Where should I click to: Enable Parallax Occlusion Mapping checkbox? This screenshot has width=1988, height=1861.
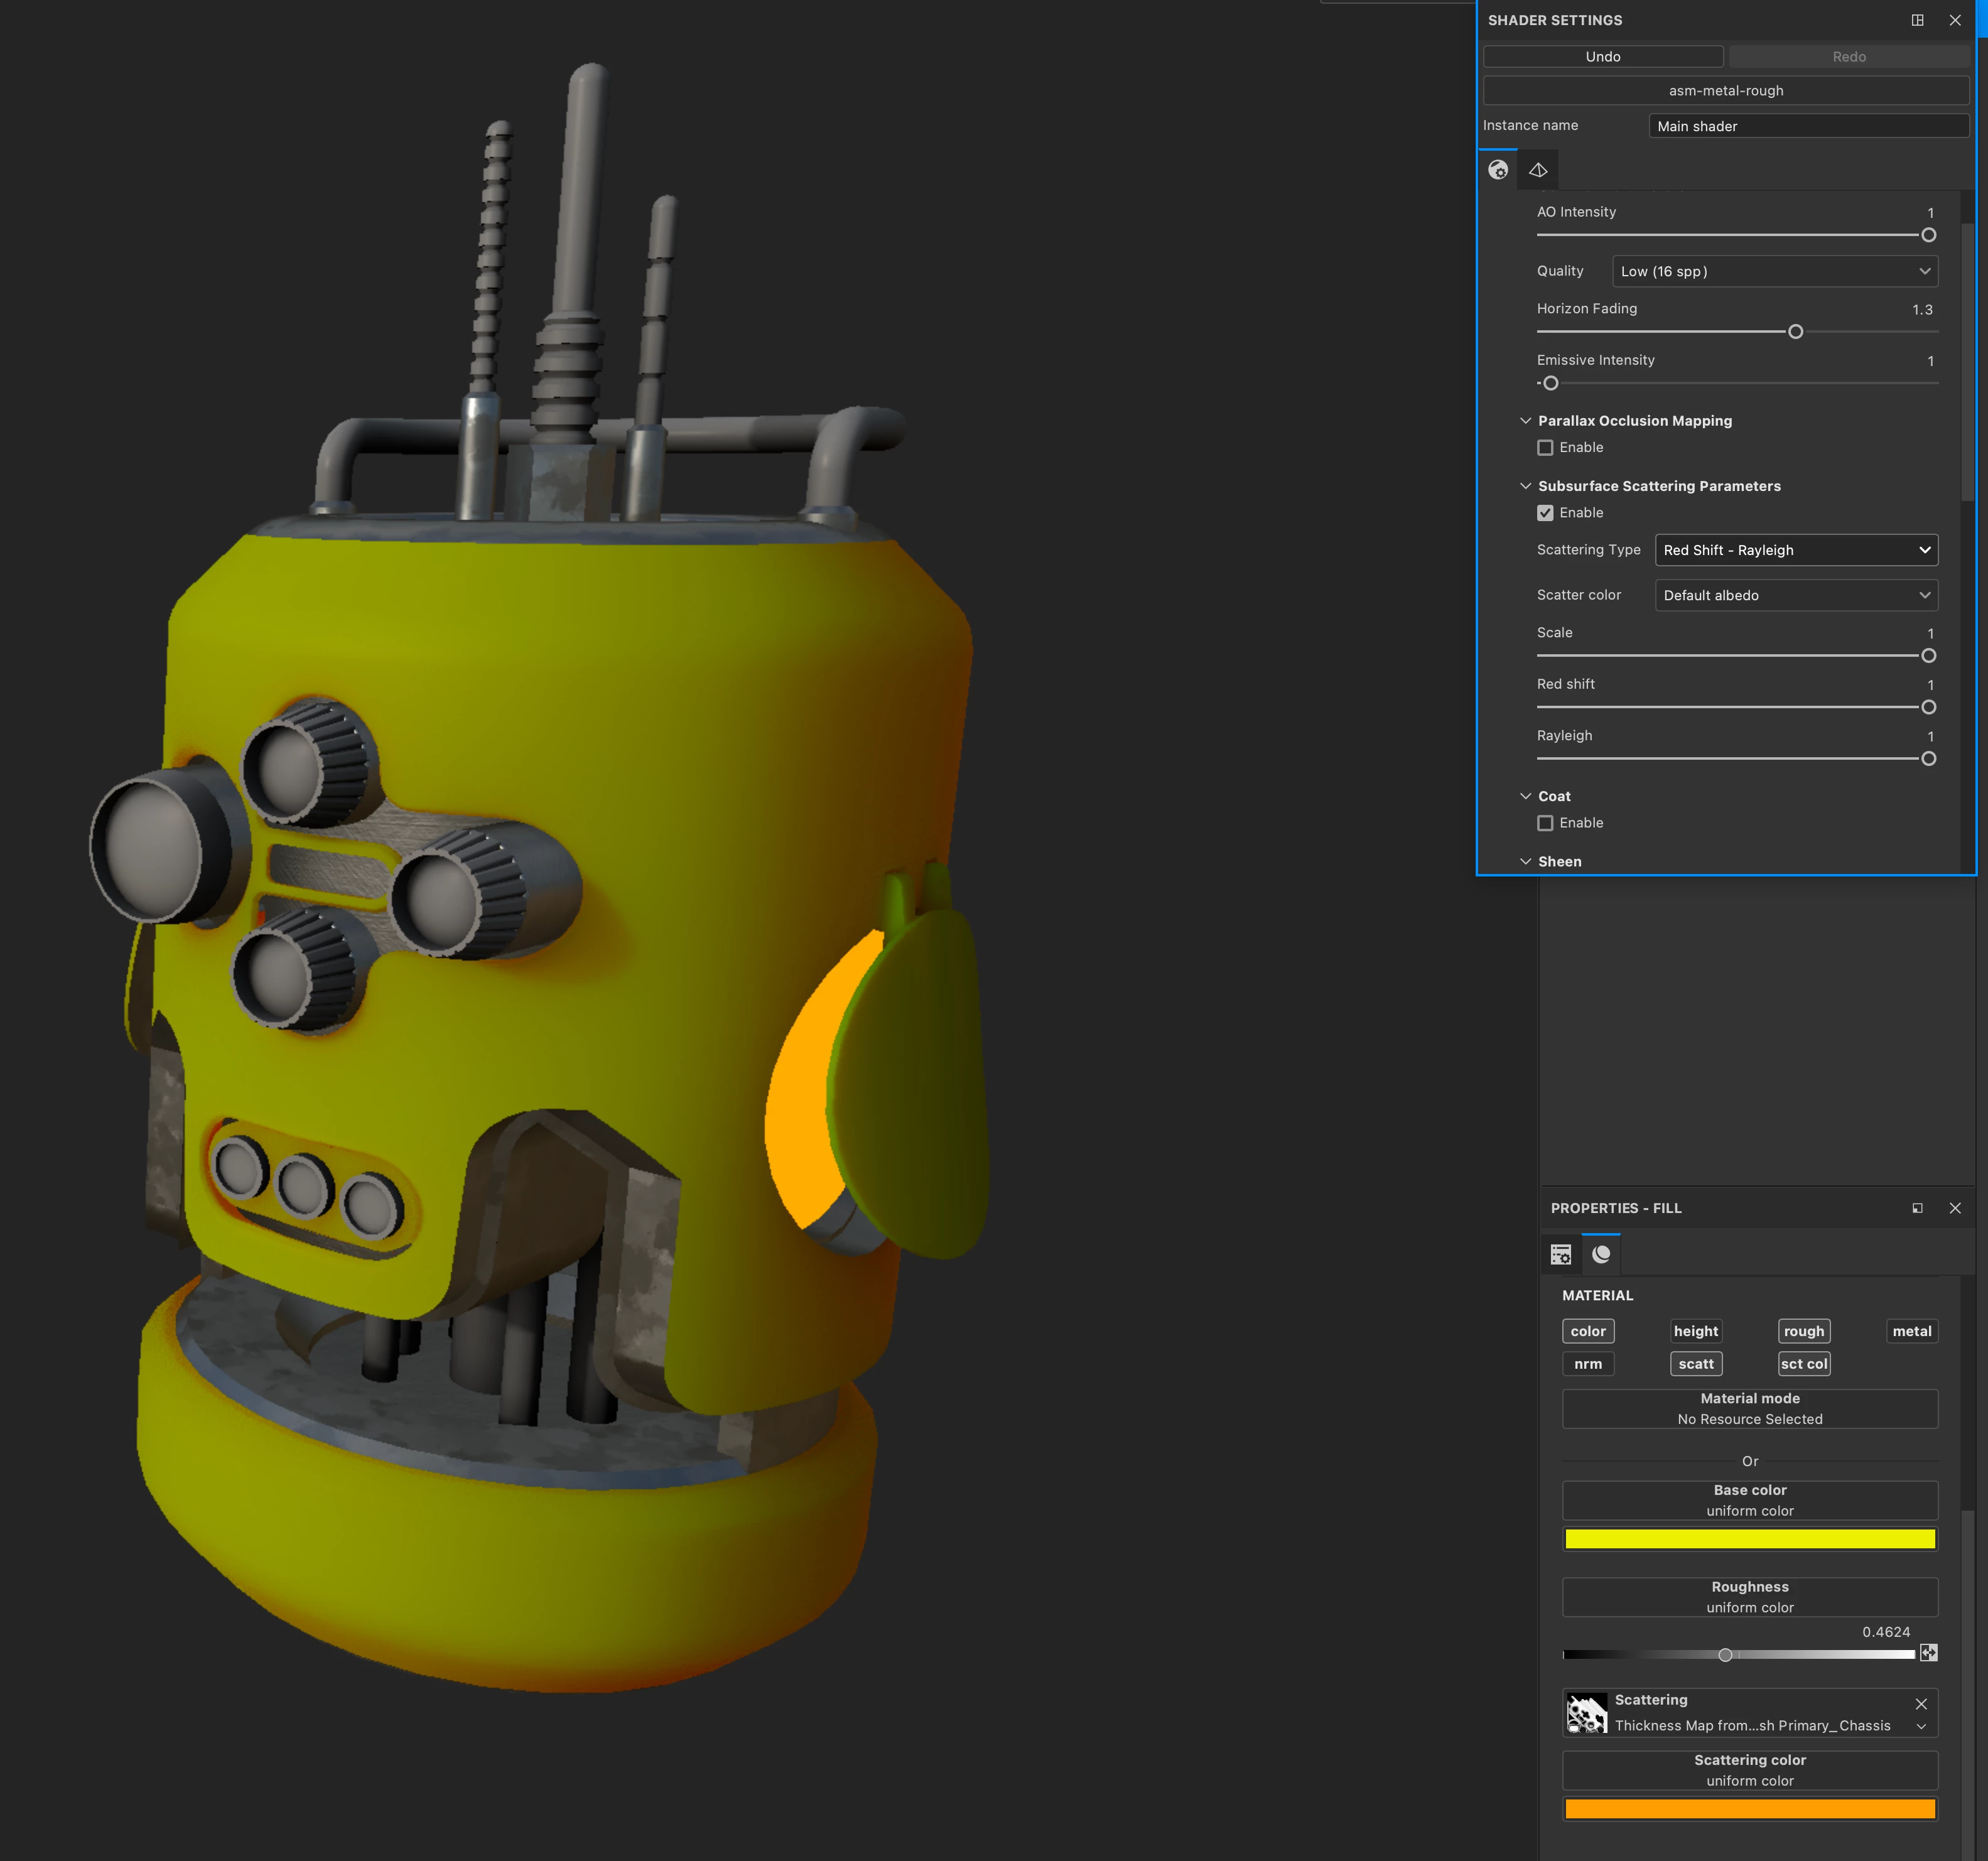coord(1545,448)
